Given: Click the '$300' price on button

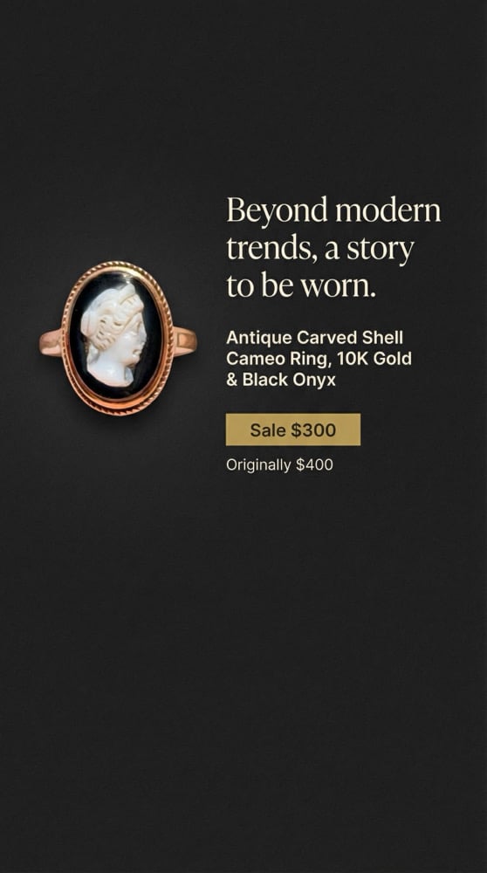Looking at the screenshot, I should (x=314, y=430).
